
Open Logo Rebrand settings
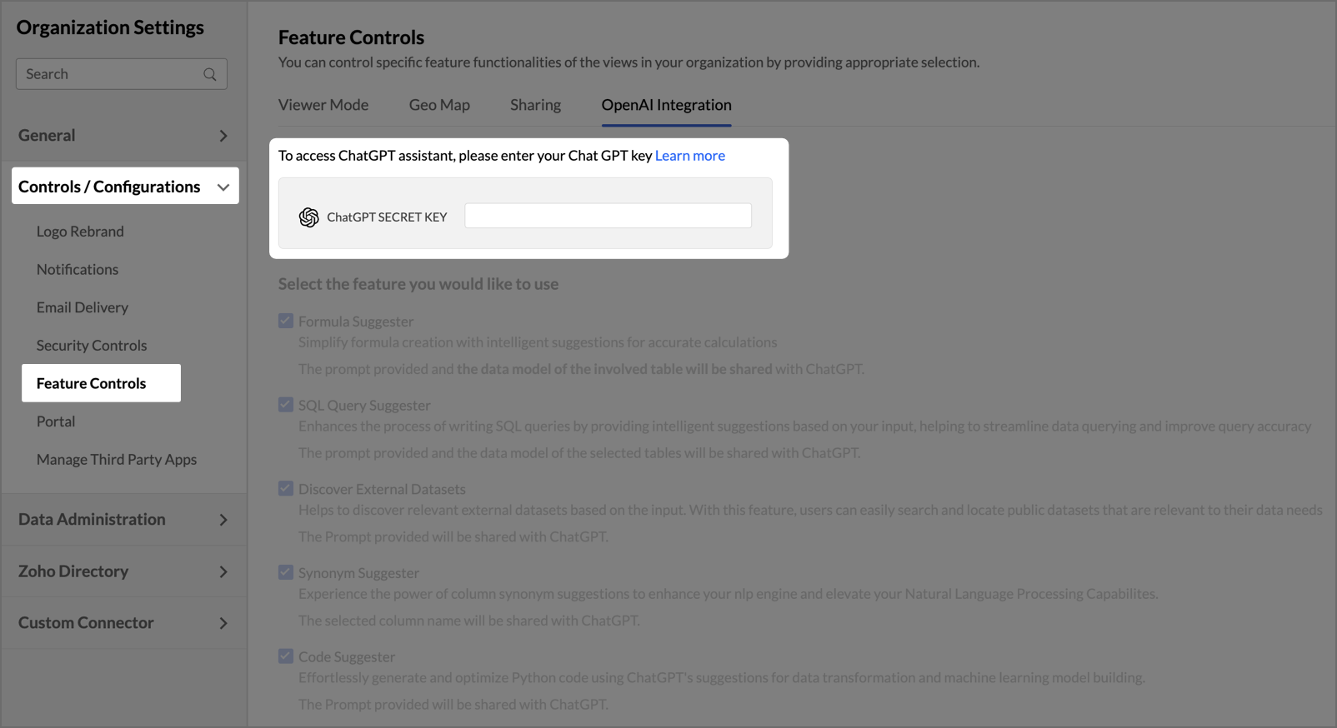(80, 232)
